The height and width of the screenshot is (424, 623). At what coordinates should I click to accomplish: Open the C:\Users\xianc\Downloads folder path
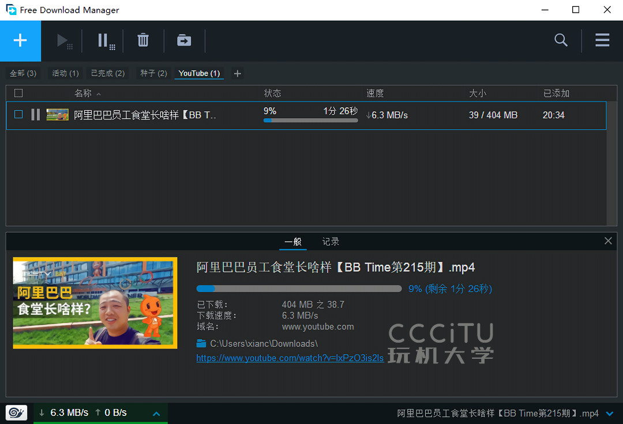[264, 344]
